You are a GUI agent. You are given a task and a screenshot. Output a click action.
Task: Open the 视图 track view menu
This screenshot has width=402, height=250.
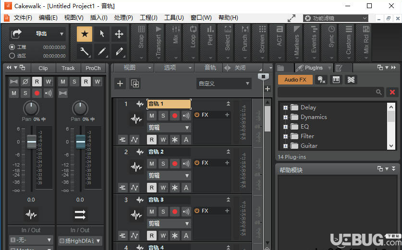coord(134,68)
